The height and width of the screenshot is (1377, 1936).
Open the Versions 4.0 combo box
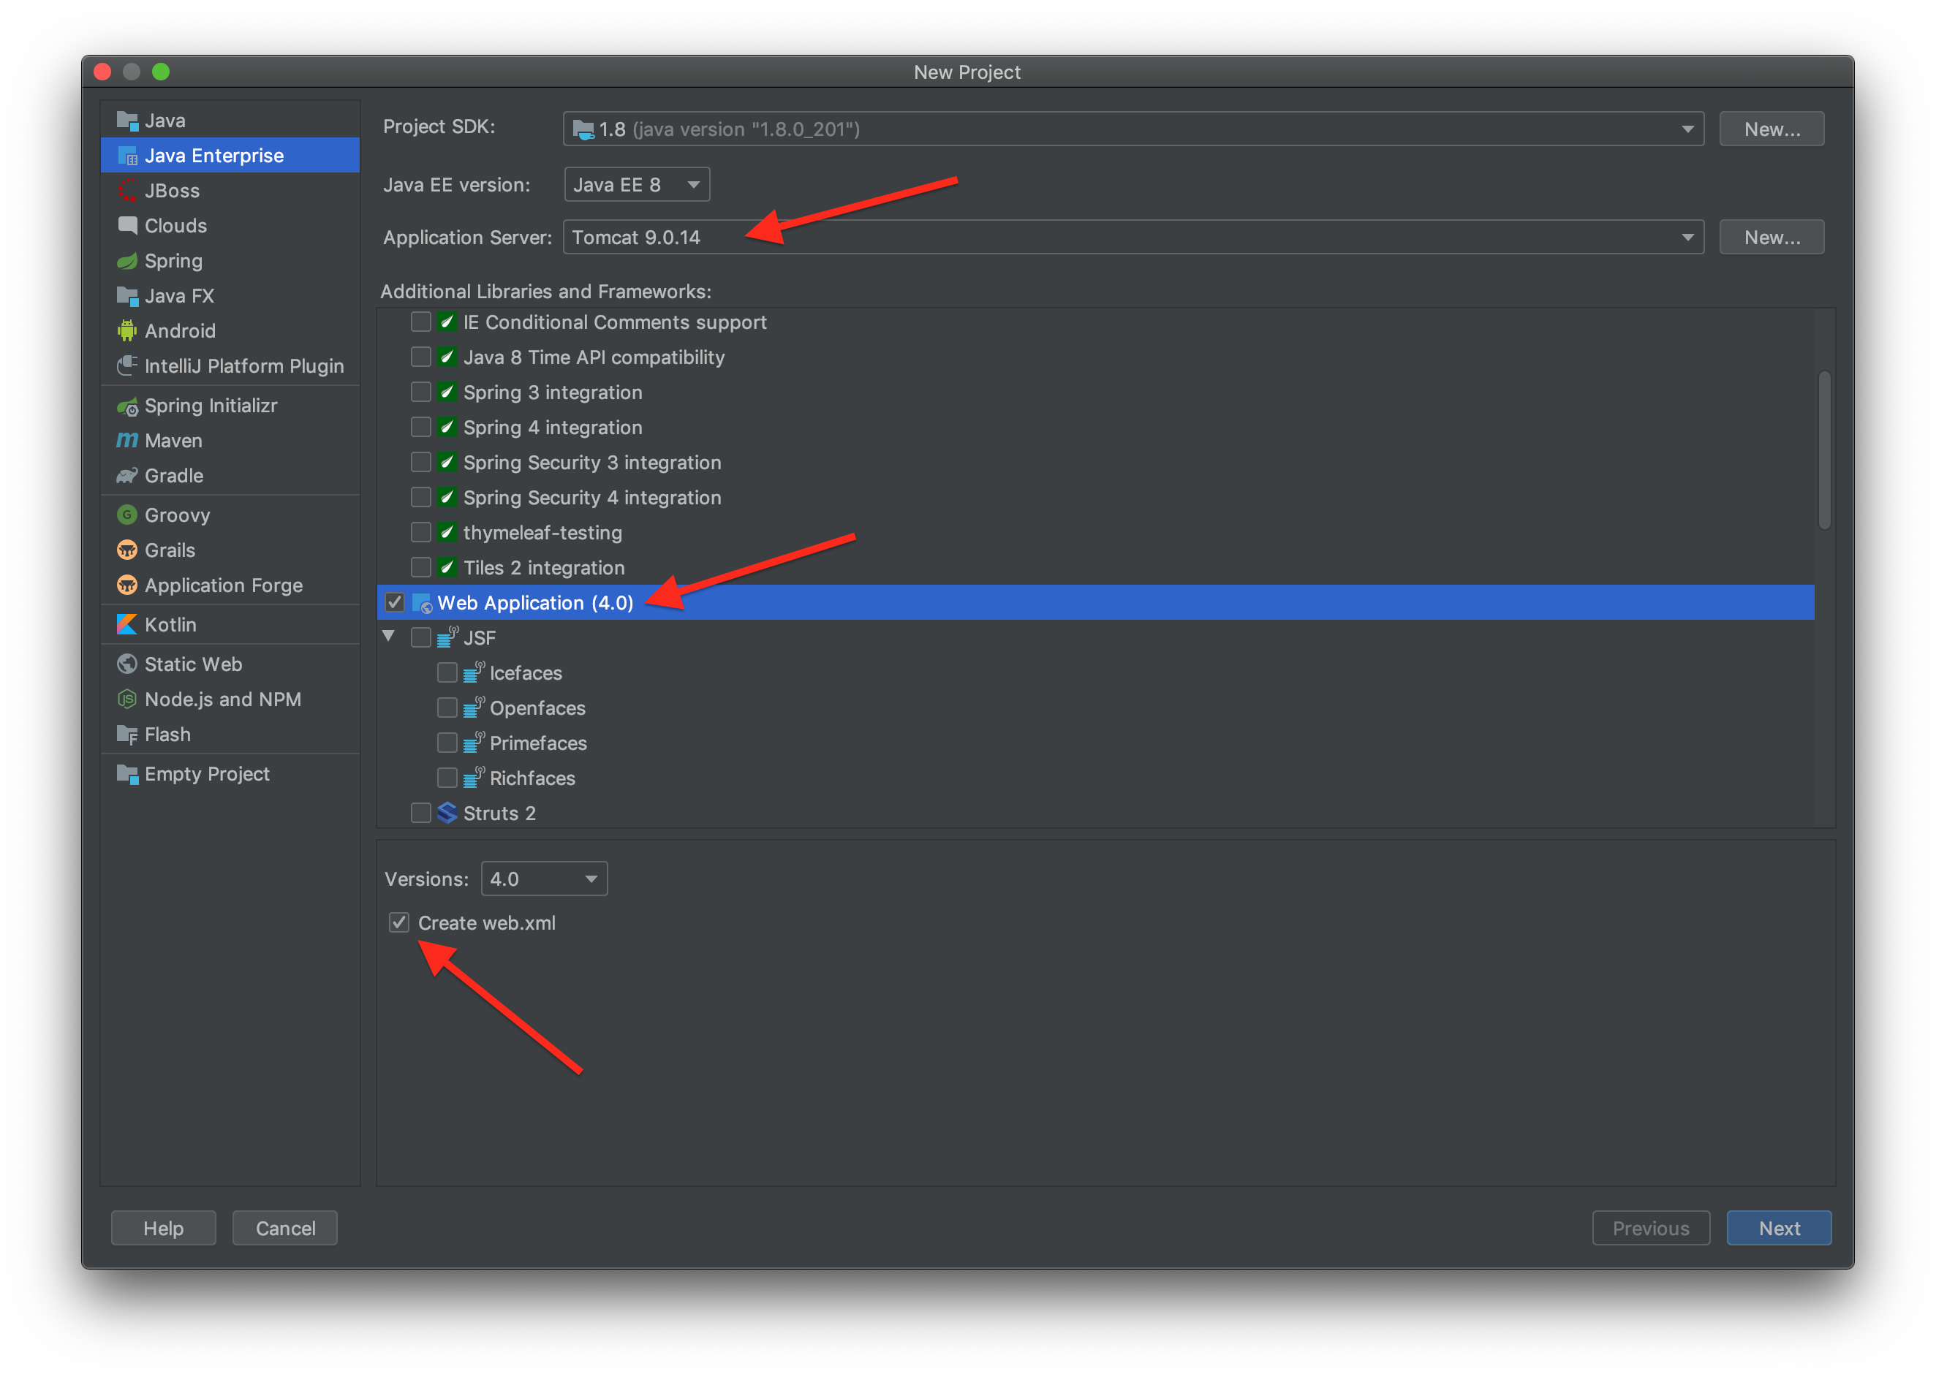coord(543,879)
